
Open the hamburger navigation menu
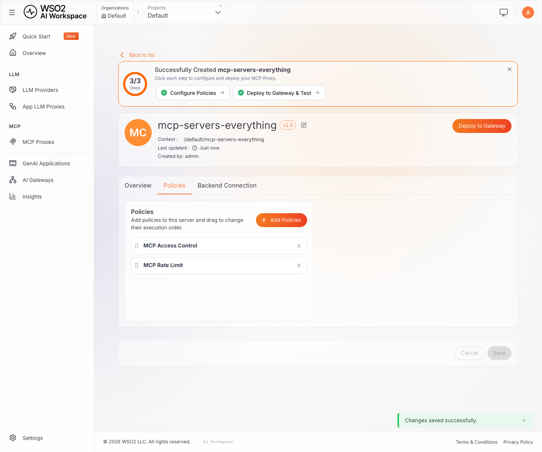12,12
